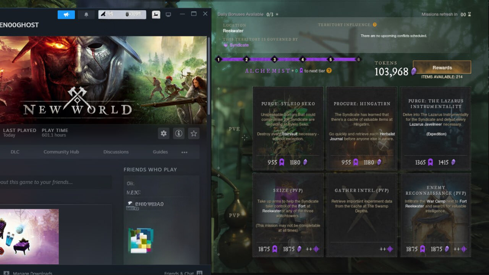Select the Gather Intel (PVP) mission
Viewport: 489px width, 275px height.
click(361, 215)
